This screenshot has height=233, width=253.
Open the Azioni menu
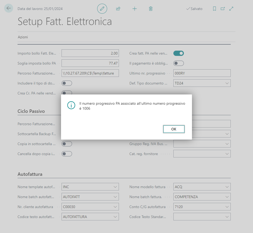[x=23, y=37]
